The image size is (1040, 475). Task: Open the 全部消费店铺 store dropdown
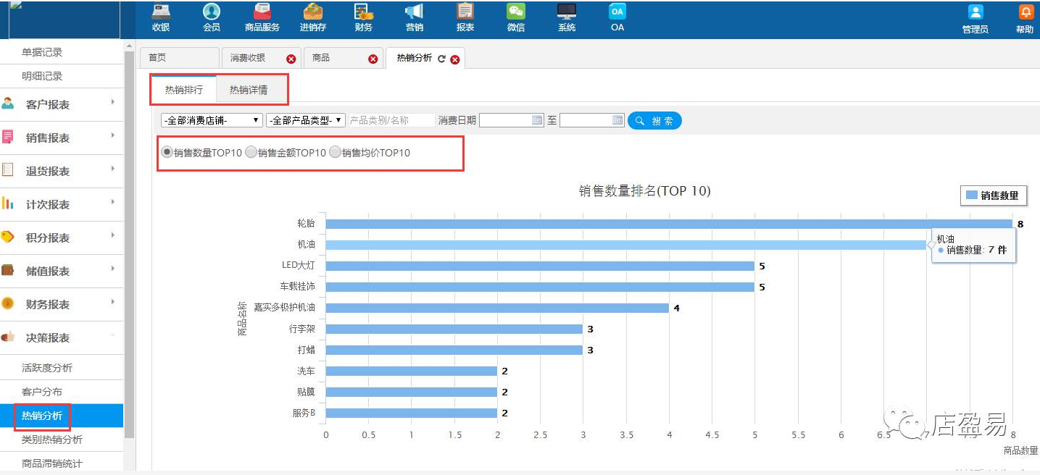[x=212, y=120]
